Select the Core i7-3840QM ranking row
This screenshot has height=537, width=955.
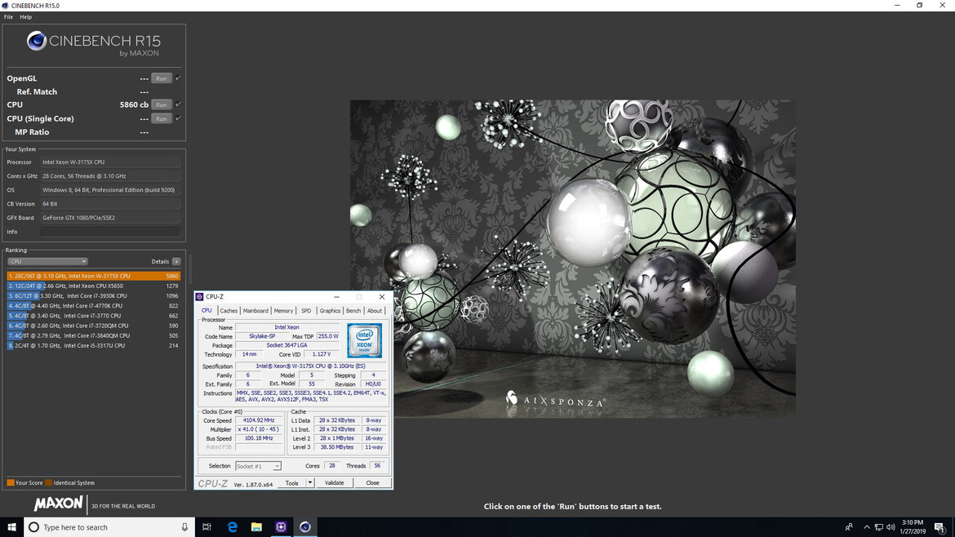click(94, 335)
